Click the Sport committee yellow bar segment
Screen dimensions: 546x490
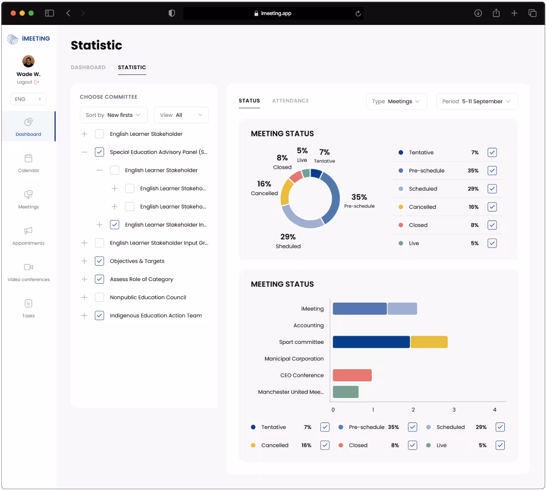tap(429, 342)
